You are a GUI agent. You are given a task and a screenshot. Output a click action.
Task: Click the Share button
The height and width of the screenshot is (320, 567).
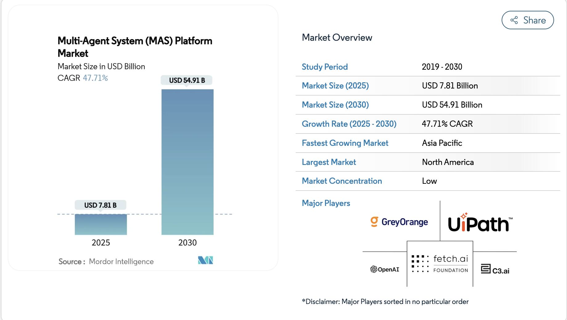[527, 20]
